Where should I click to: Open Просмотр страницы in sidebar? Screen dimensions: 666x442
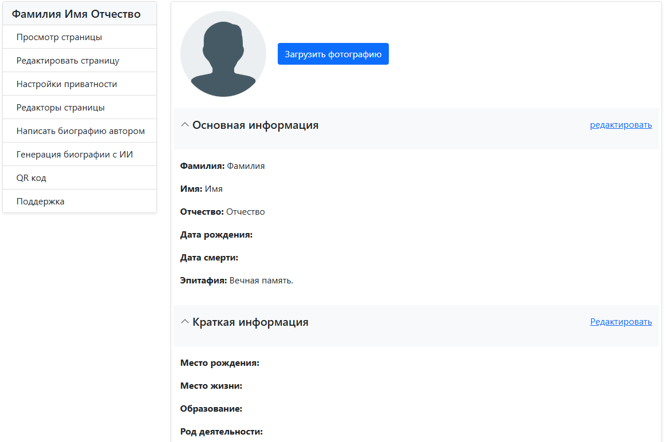(x=80, y=37)
